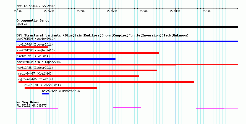Click the 22770k ruler label
Viewport: 246px width, 124px height.
pyautogui.click(x=143, y=11)
